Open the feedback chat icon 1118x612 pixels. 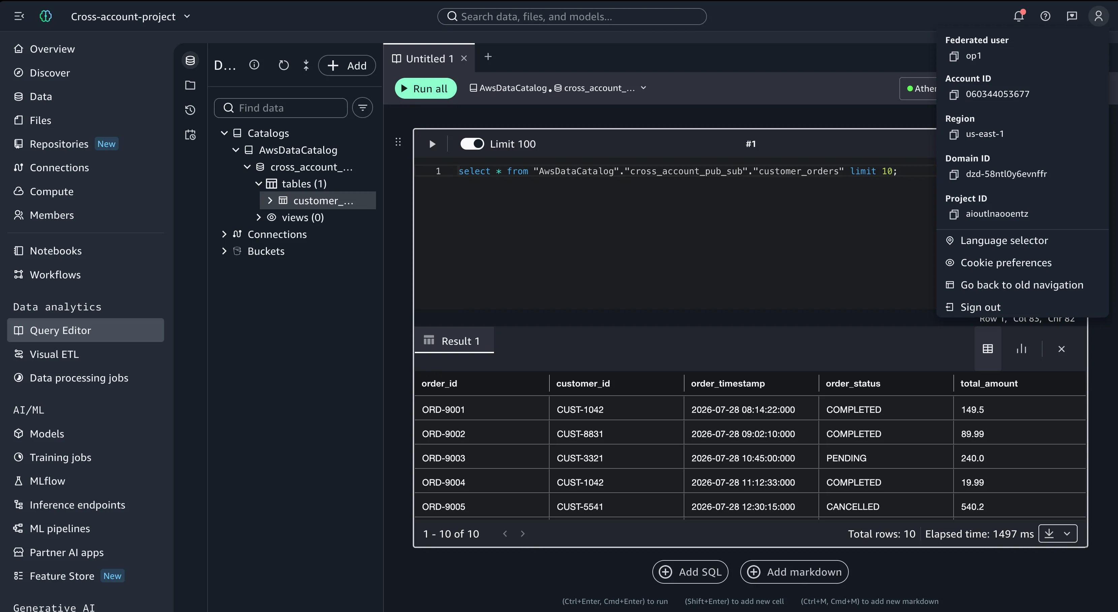pos(1072,17)
